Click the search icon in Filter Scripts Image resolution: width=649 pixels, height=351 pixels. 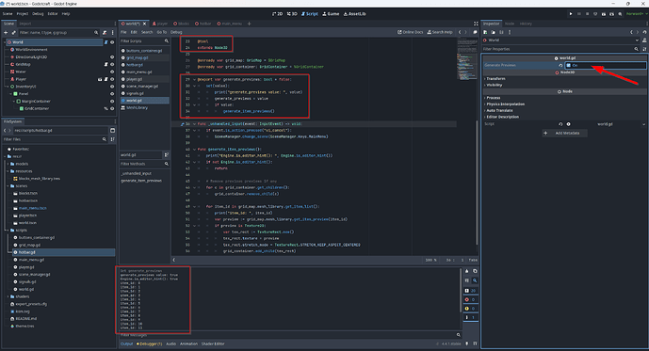pos(167,40)
